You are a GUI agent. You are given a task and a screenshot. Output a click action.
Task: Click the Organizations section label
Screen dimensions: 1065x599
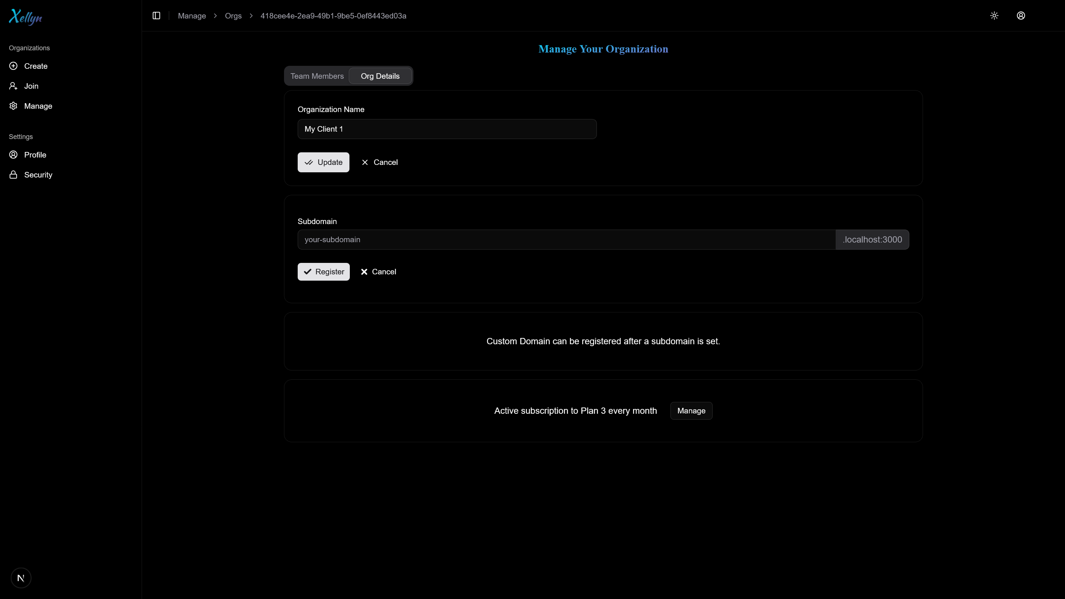pos(29,48)
